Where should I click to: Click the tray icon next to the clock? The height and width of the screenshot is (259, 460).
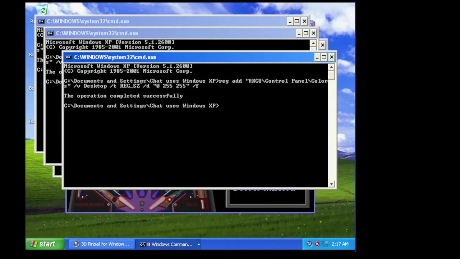coord(325,244)
